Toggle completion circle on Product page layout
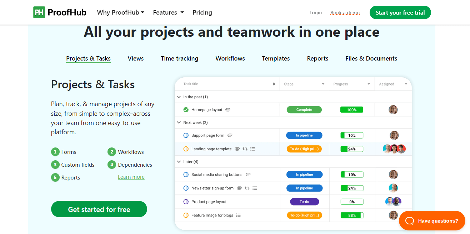The height and width of the screenshot is (234, 470). pos(186,201)
